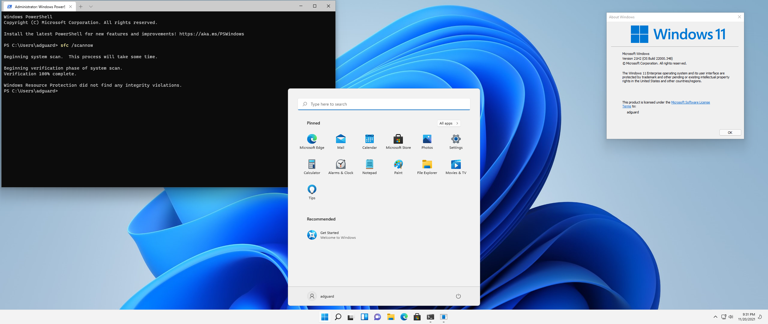This screenshot has height=324, width=768.
Task: Click "sfc /scannow" command text in terminal
Action: pyautogui.click(x=77, y=45)
